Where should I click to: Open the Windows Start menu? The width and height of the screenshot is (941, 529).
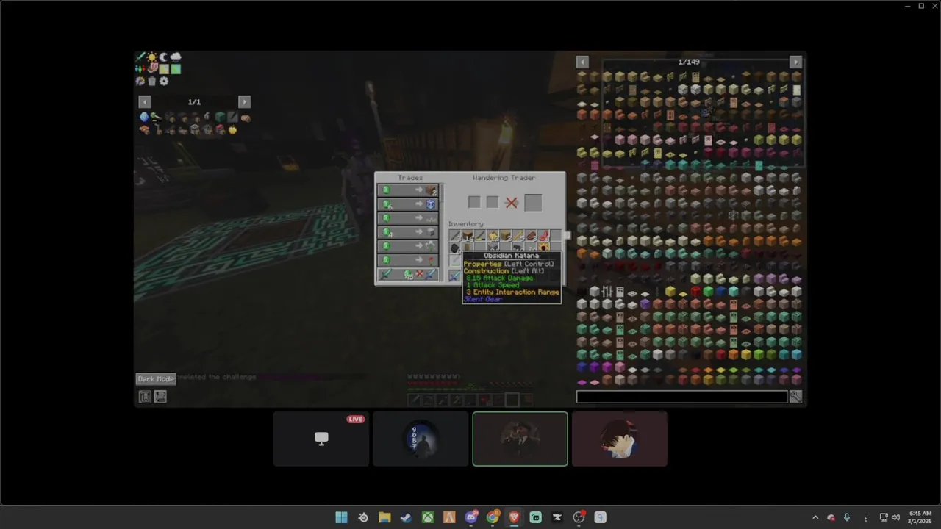pos(341,517)
